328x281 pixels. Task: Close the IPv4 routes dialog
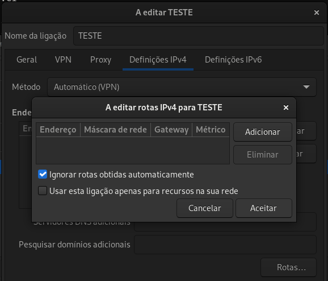point(286,108)
